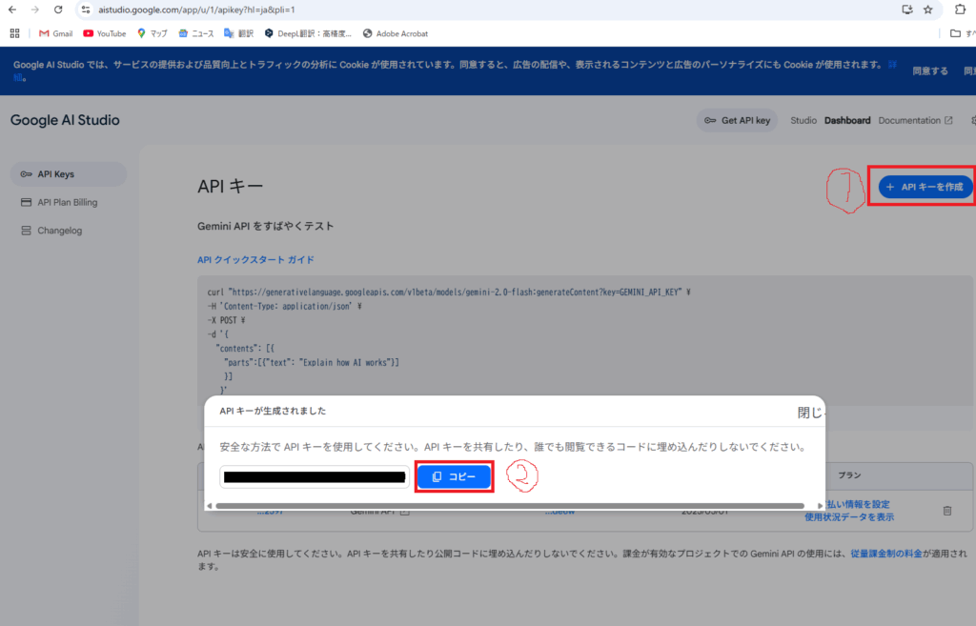Click the API キーが生成されました dialog title

[273, 411]
